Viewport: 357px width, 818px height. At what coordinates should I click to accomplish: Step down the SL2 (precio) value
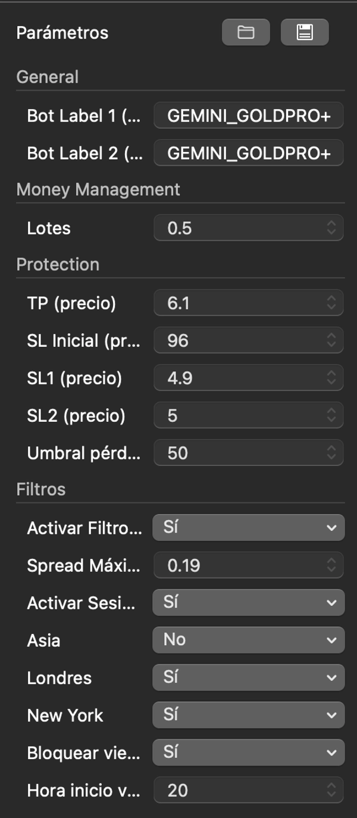coord(333,418)
